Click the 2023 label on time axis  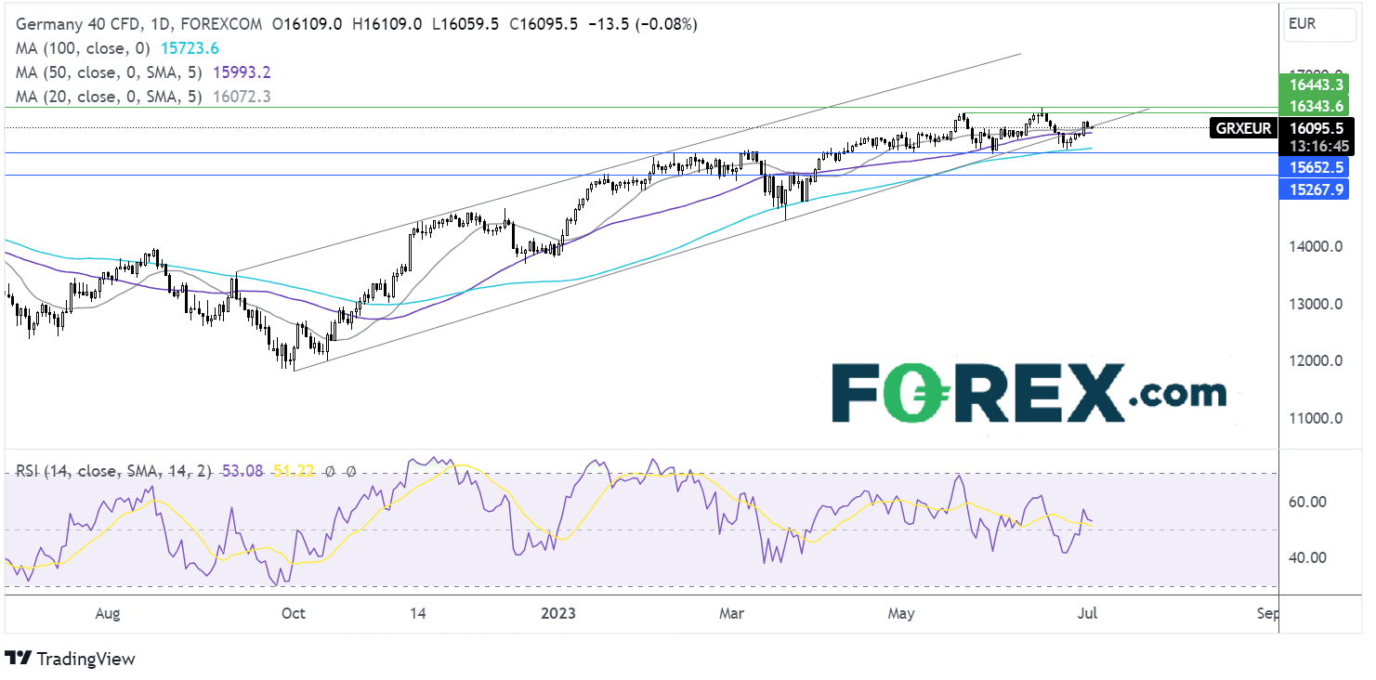point(560,613)
